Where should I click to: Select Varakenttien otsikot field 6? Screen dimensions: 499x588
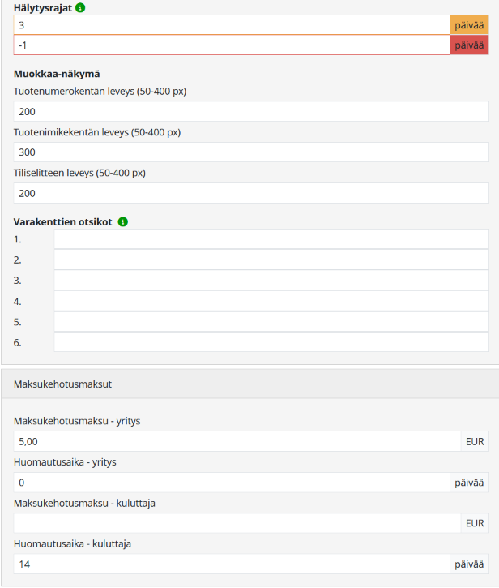point(271,342)
